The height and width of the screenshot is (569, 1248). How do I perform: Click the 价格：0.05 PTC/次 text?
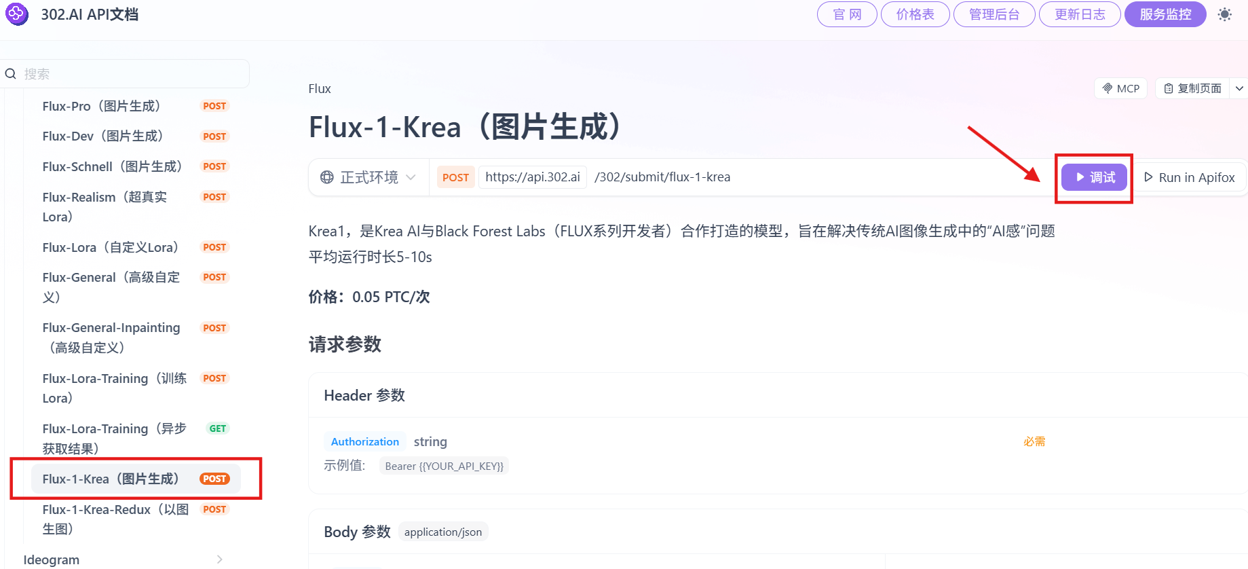[369, 297]
